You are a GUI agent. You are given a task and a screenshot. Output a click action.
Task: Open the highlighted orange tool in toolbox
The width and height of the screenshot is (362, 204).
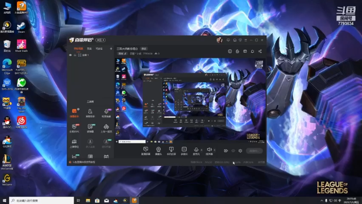[74, 113]
